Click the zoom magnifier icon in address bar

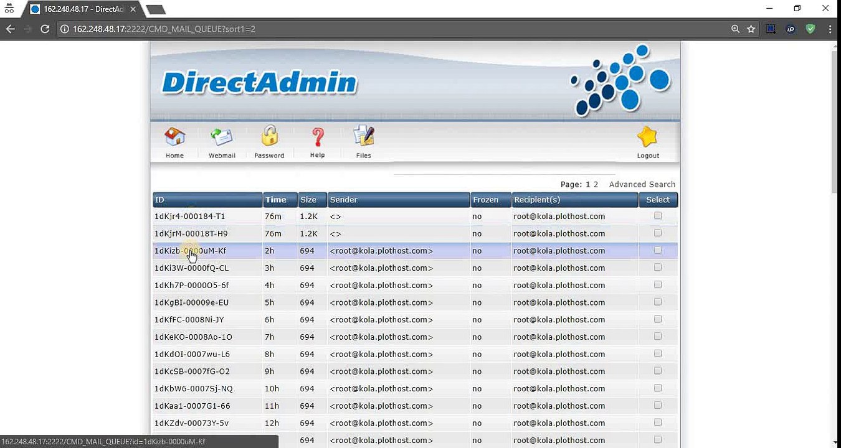click(x=736, y=29)
